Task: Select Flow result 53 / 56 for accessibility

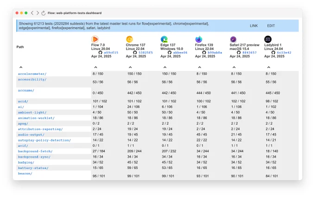Action: click(x=98, y=82)
